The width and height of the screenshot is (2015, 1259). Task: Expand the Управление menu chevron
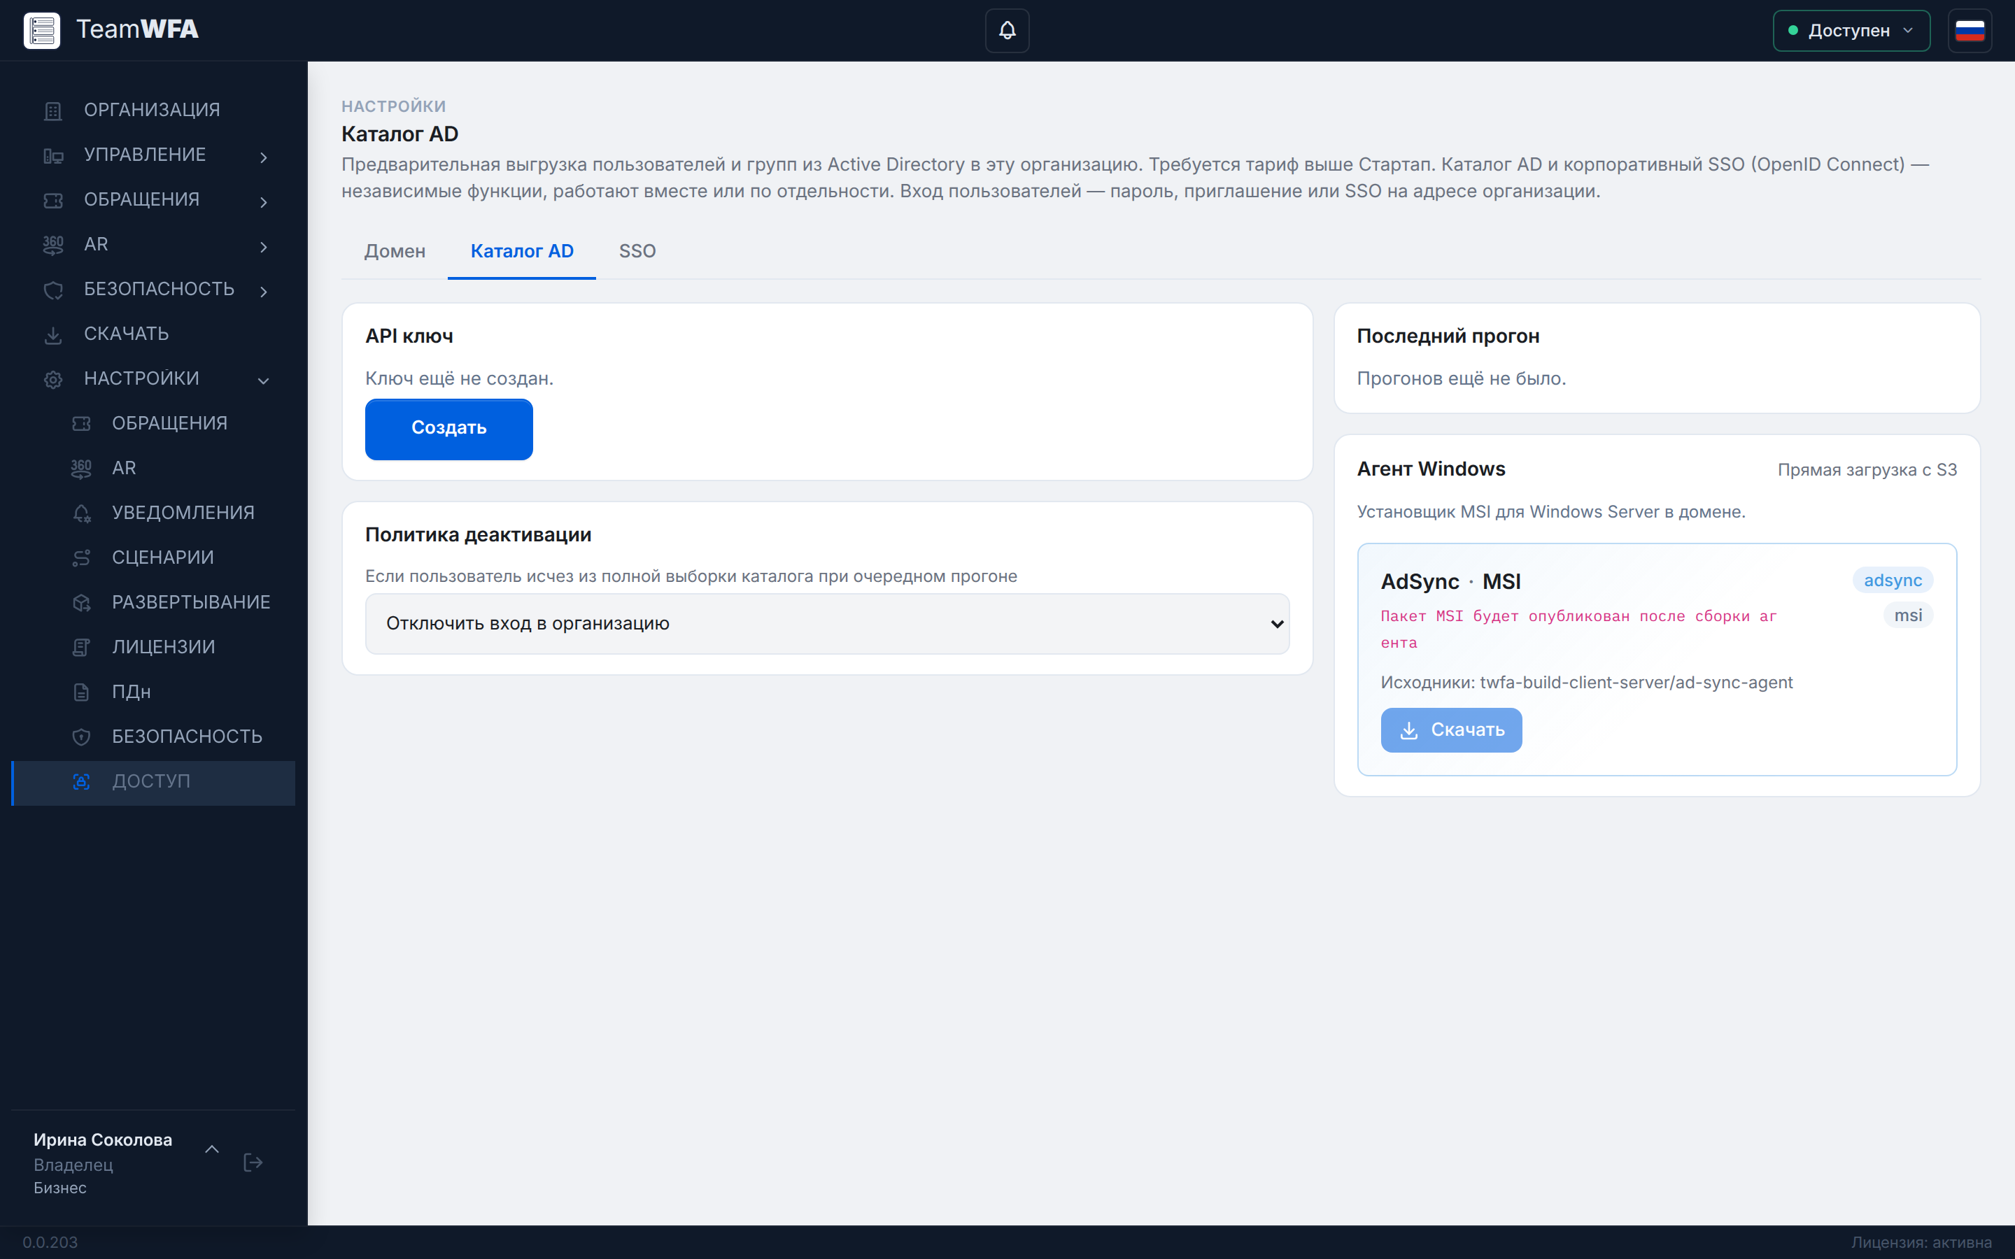coord(264,157)
